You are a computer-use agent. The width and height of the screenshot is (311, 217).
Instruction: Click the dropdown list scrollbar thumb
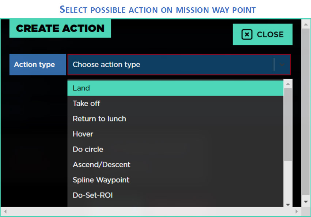[x=288, y=124]
